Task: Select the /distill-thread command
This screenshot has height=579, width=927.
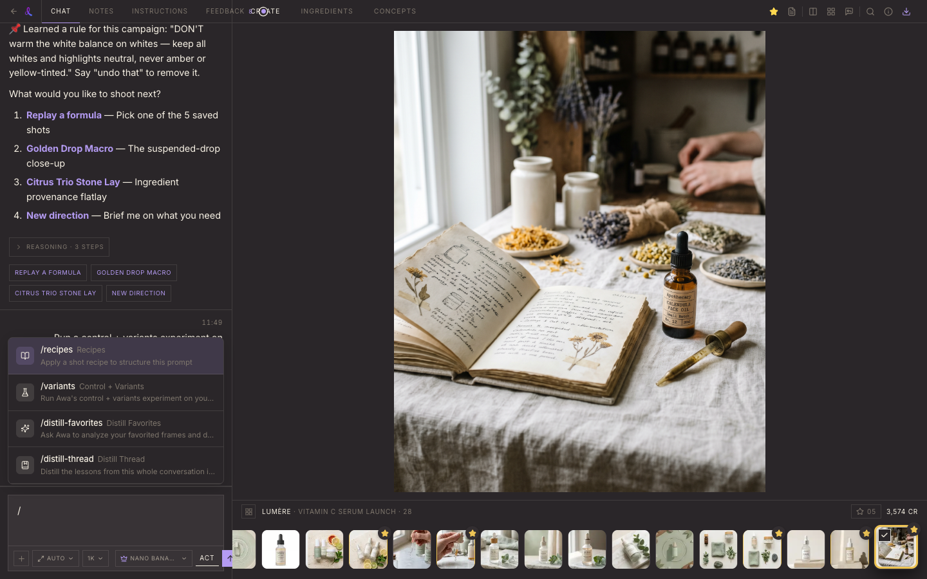Action: (x=116, y=465)
